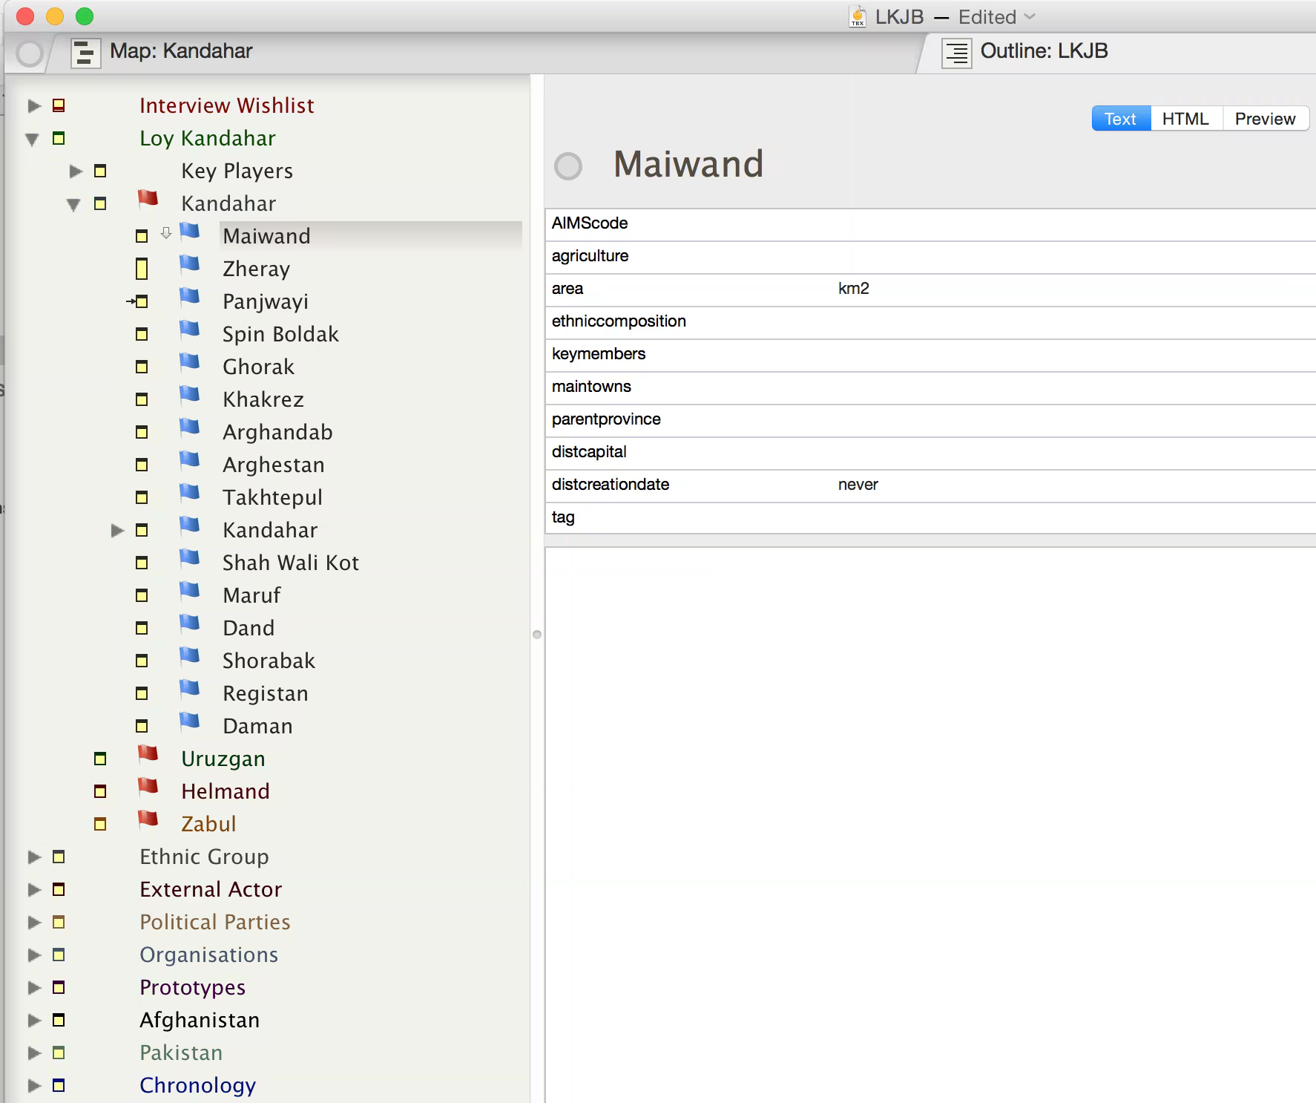The width and height of the screenshot is (1316, 1103).
Task: Switch to the HTML tab
Action: pyautogui.click(x=1185, y=119)
